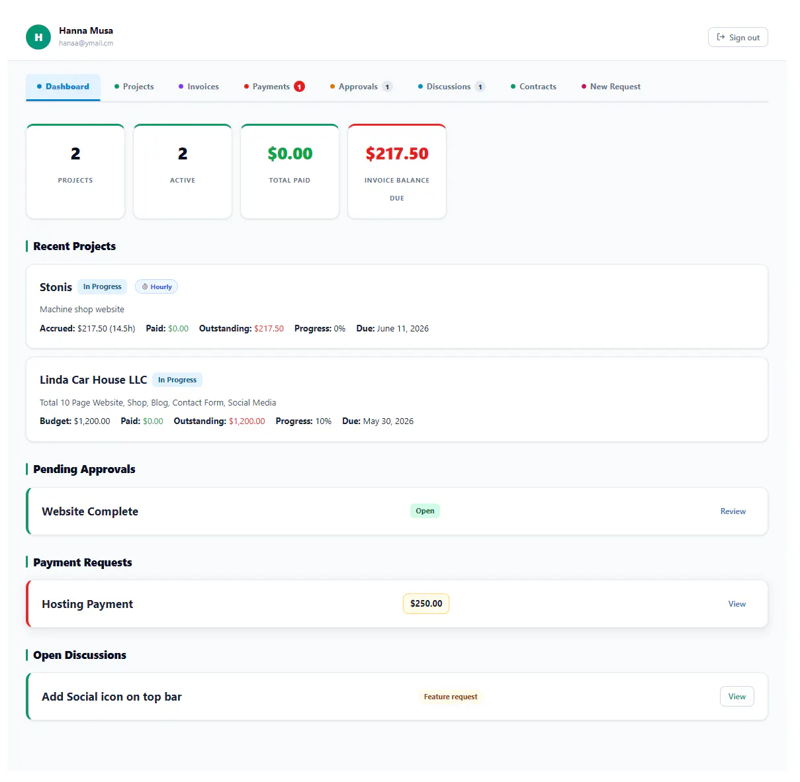
Task: Open the Linda Car House LLC project
Action: coord(93,380)
